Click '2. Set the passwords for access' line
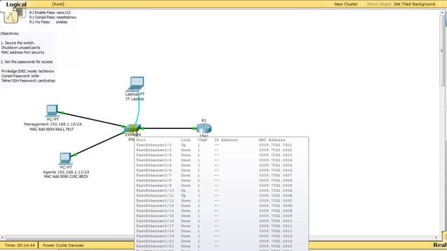The image size is (447, 251). [x=27, y=62]
